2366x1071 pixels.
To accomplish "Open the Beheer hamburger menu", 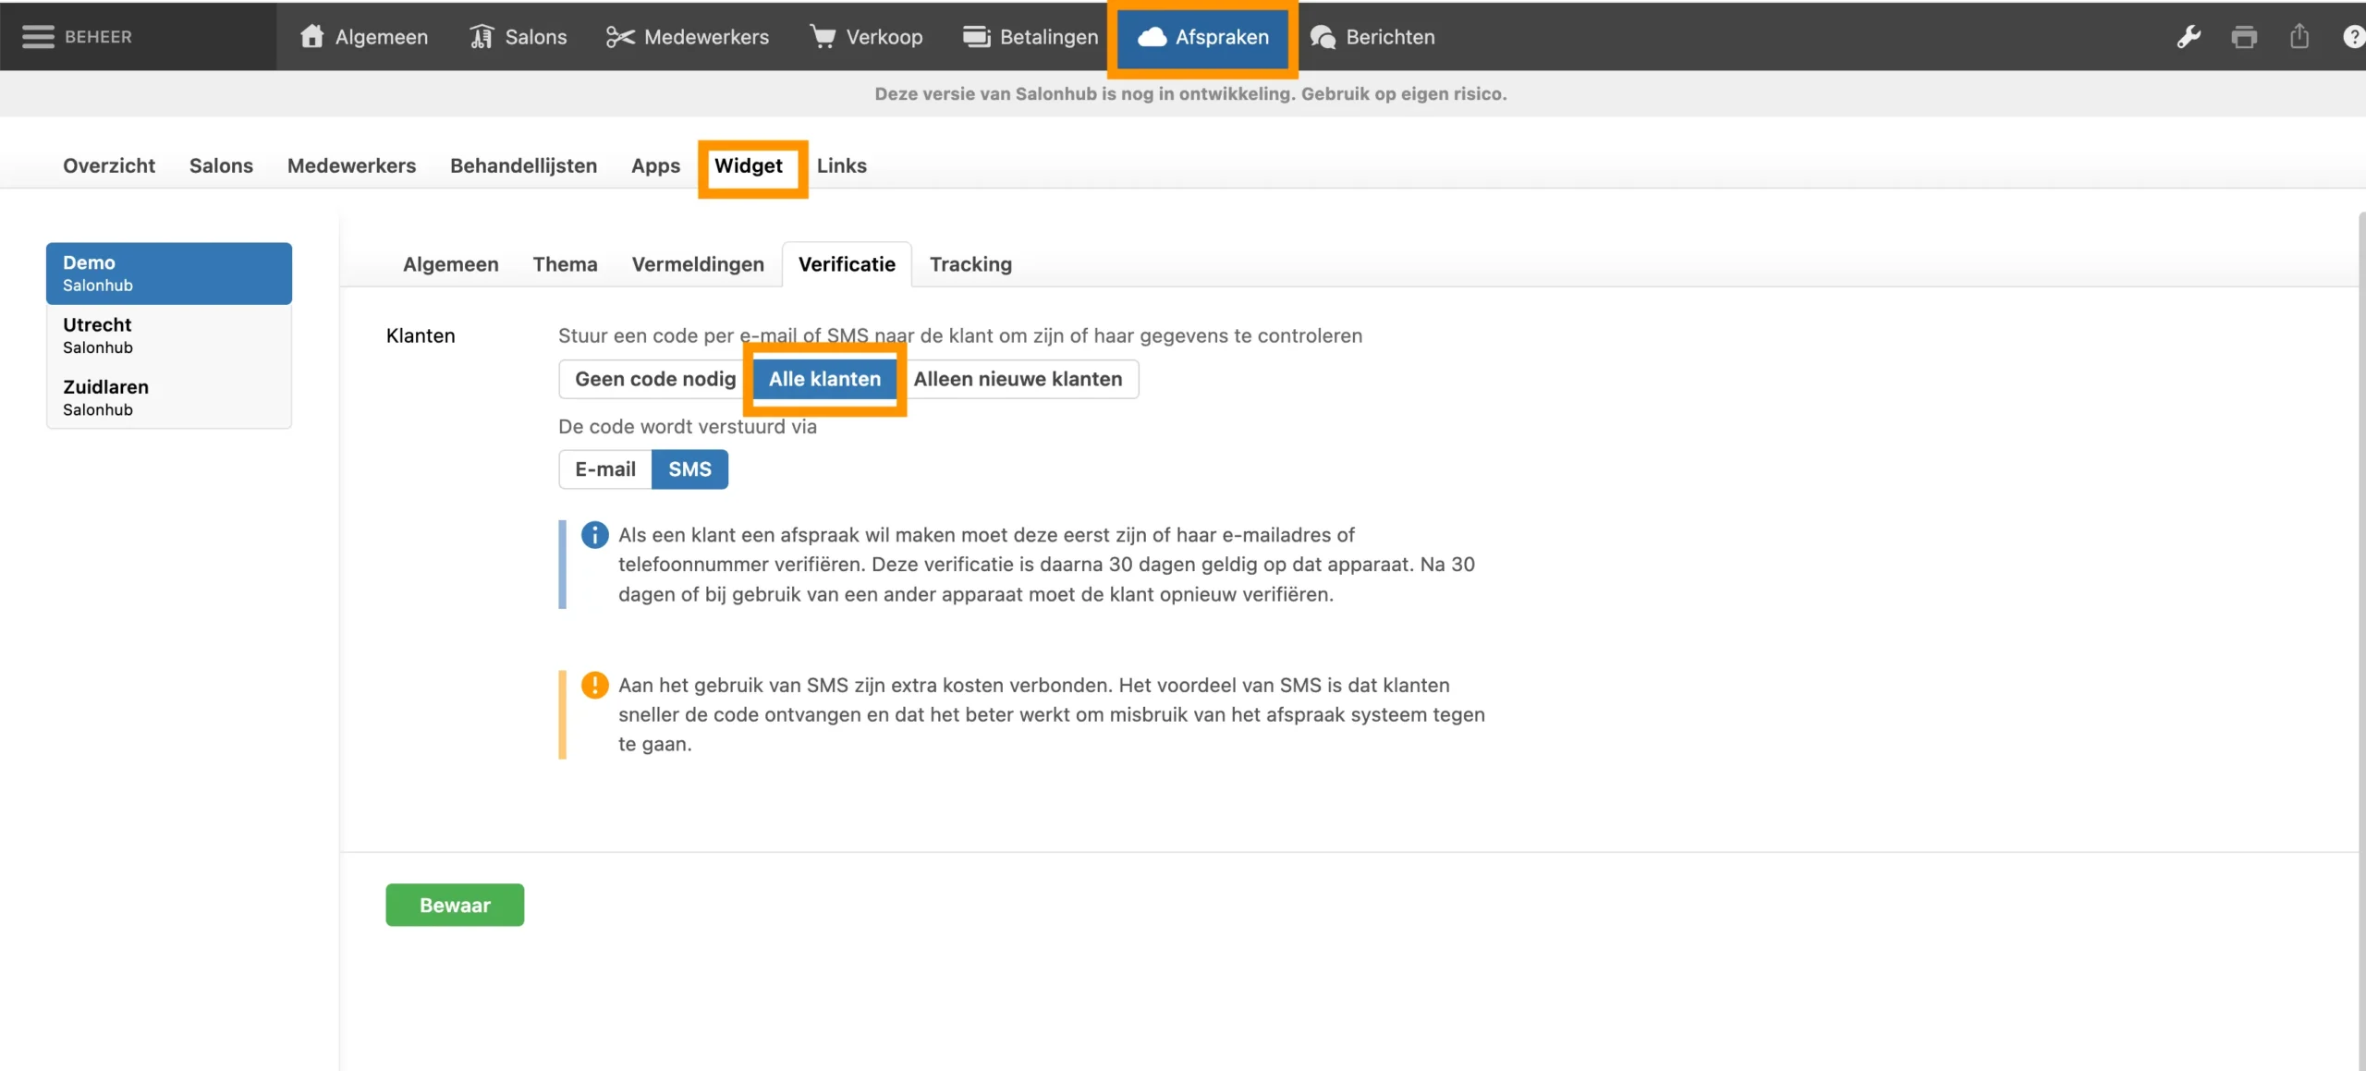I will tap(39, 37).
